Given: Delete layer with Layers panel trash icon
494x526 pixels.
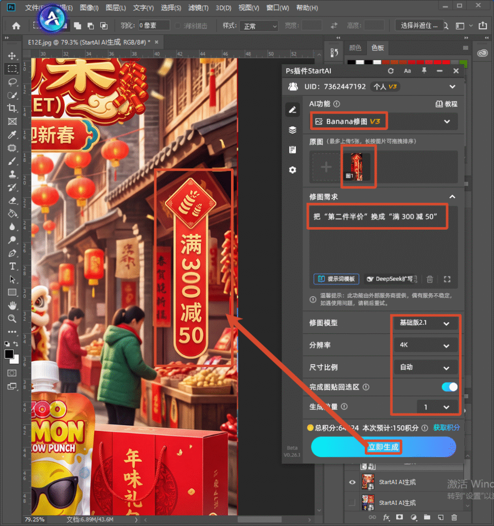Looking at the screenshot, I should [454, 517].
